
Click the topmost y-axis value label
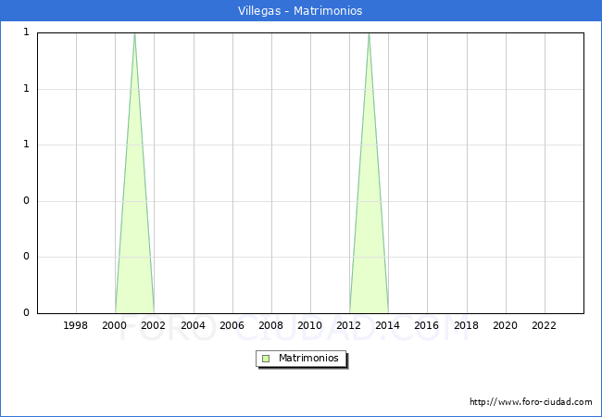click(26, 33)
